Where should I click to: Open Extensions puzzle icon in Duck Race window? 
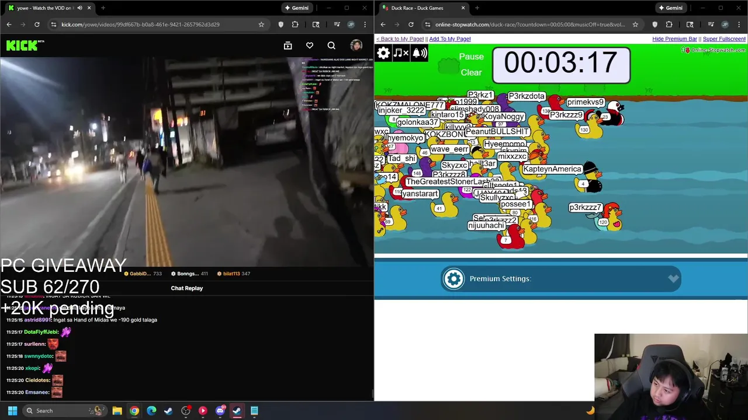pos(669,24)
